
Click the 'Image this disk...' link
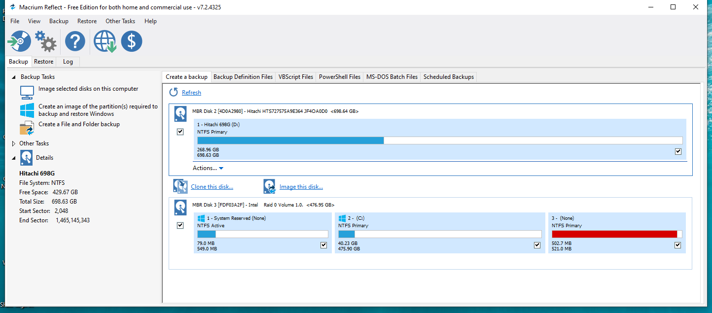point(301,187)
